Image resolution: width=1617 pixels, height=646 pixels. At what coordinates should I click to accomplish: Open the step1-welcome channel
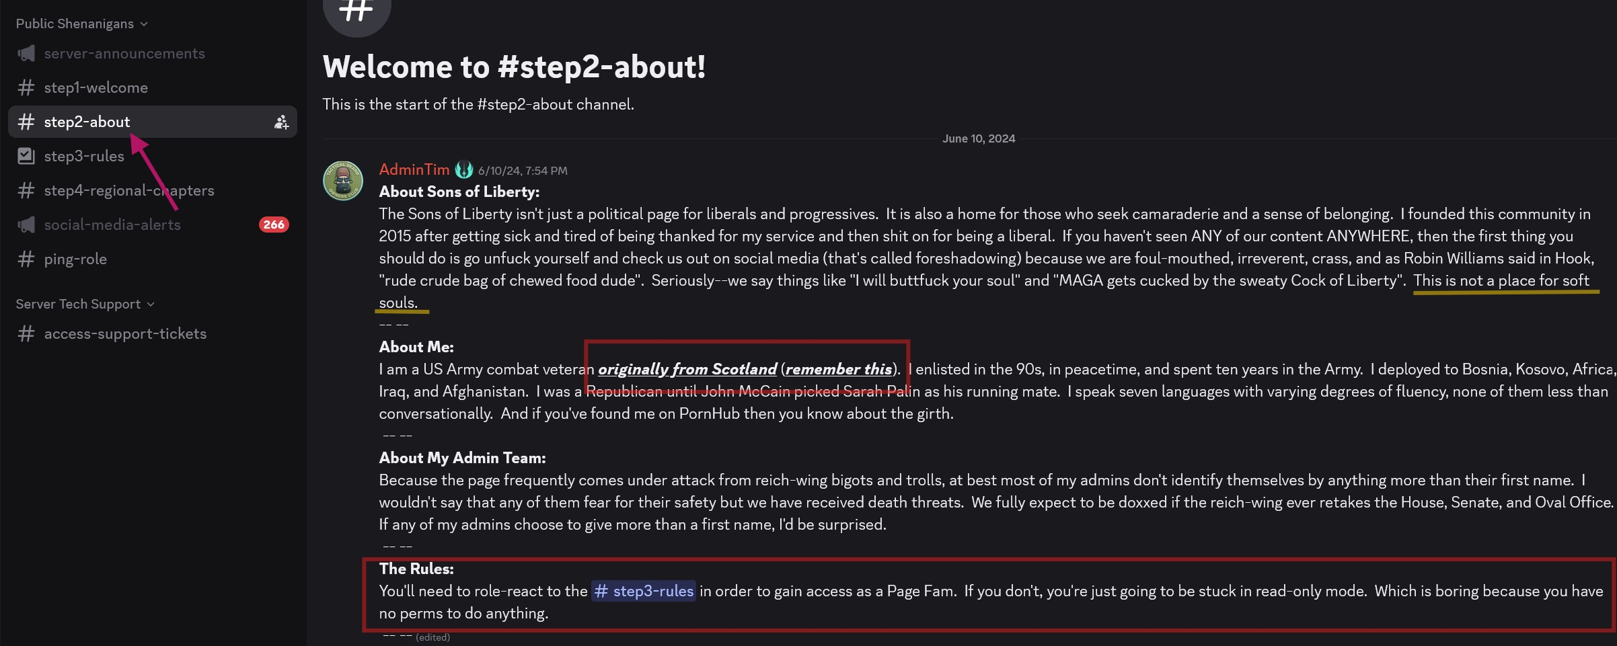153,87
